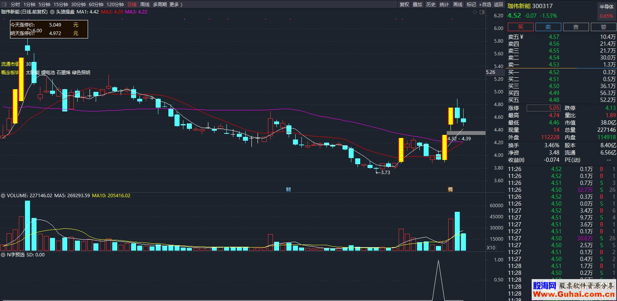617x301 pixels.
Task: Click the 3.73 low price label
Action: pos(385,173)
